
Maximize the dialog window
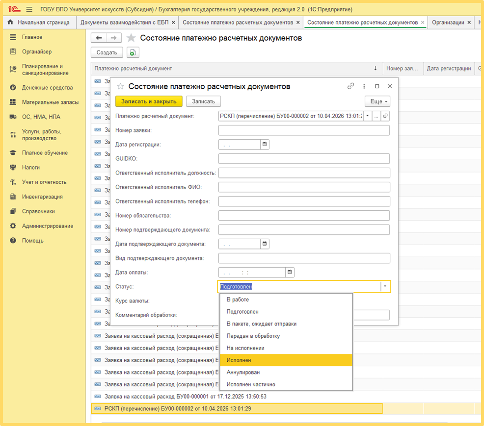point(377,86)
